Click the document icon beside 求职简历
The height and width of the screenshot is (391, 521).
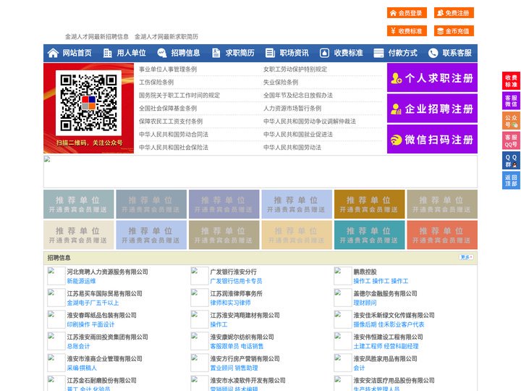[216, 53]
